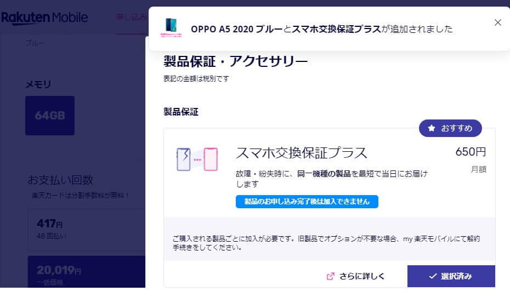The height and width of the screenshot is (291, 510).
Task: Click the my 楽天モバイル cancellation note text
Action: pyautogui.click(x=326, y=243)
